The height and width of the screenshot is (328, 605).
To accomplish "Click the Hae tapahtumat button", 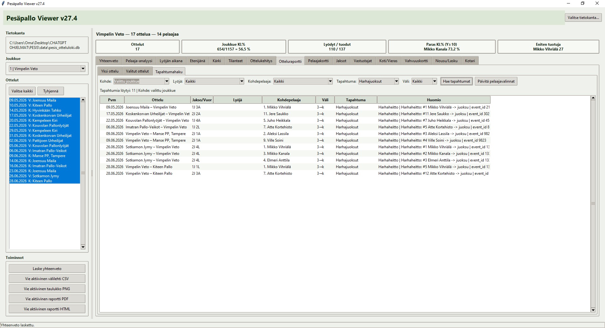I will click(457, 81).
